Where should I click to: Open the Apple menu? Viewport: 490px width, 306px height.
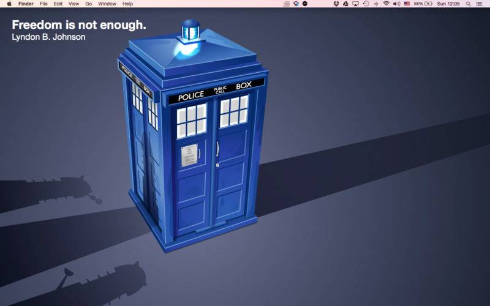[x=9, y=4]
